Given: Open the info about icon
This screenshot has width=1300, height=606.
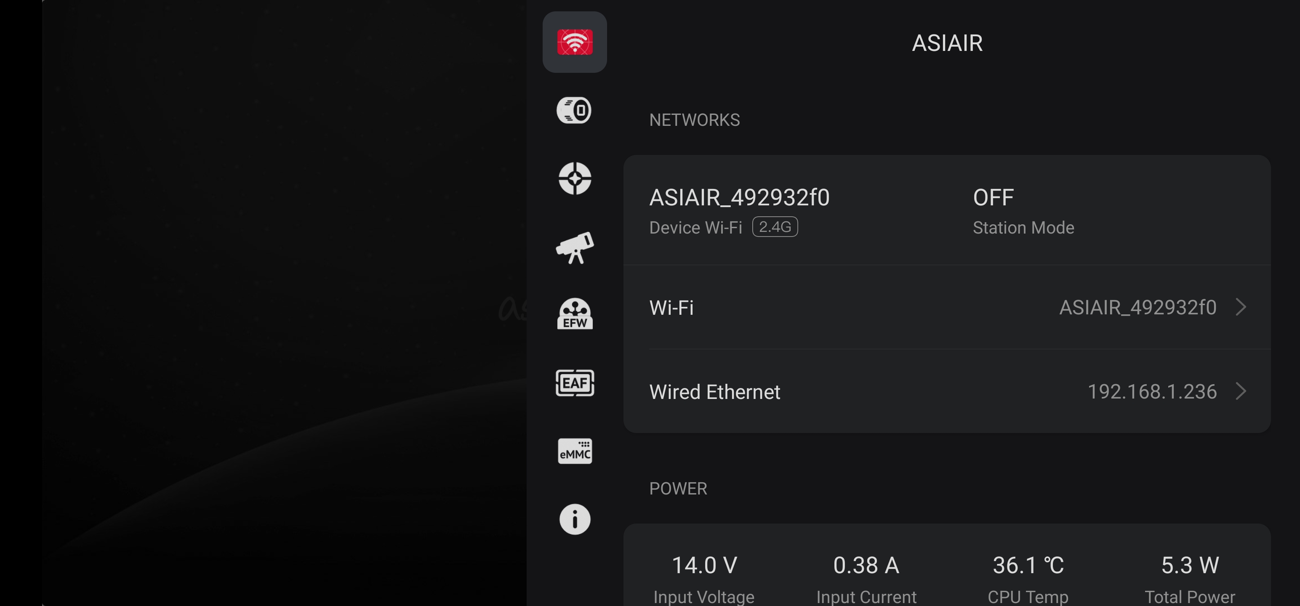Looking at the screenshot, I should click(574, 519).
